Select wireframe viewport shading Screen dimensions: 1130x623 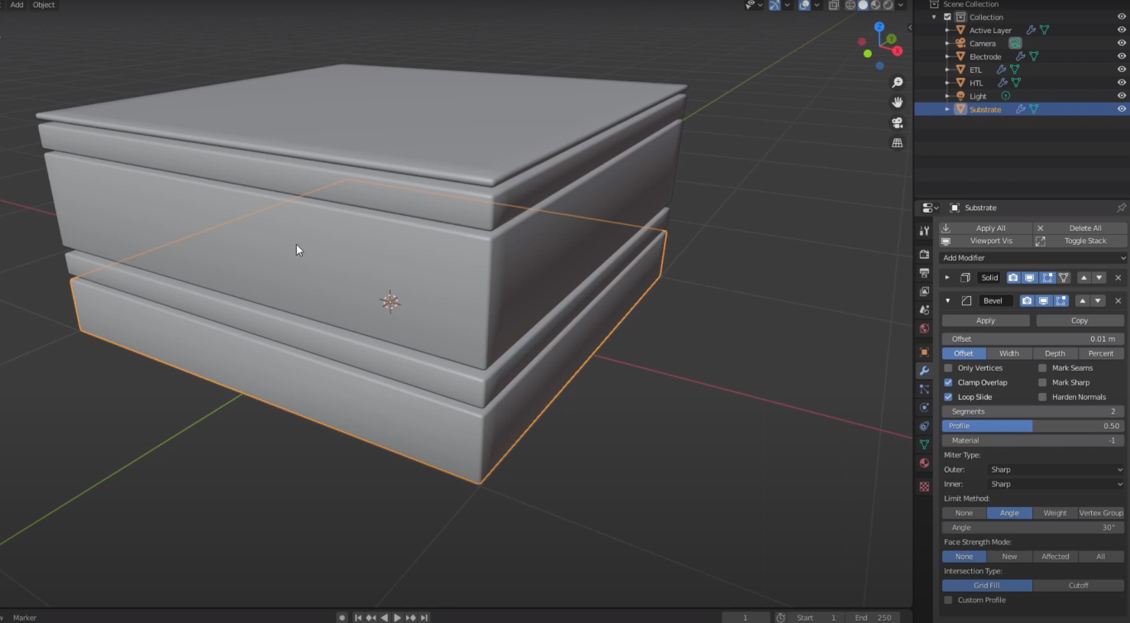(x=850, y=5)
